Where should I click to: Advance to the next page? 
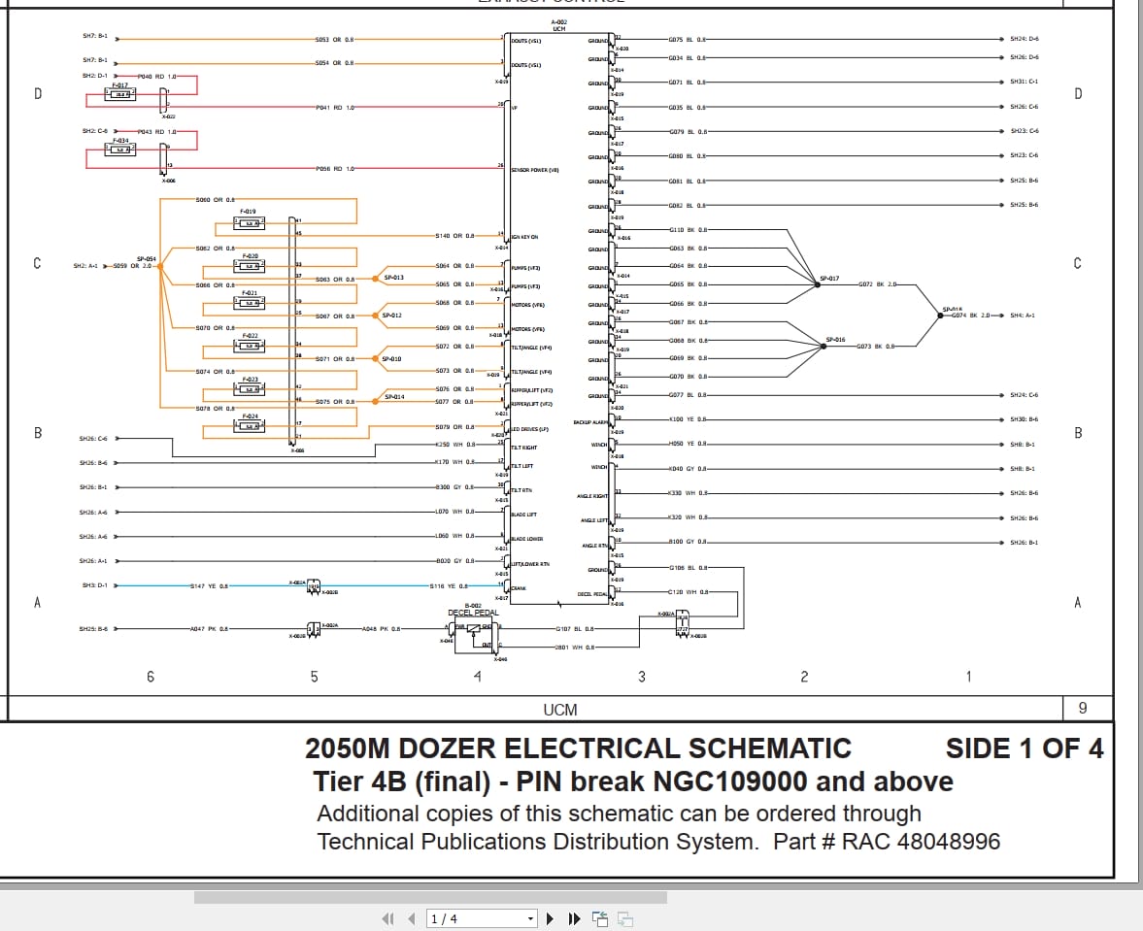point(549,917)
